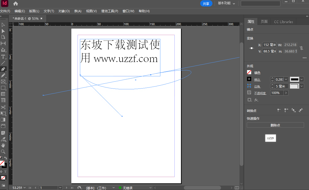Click the 不透明度 opacity link

pyautogui.click(x=260, y=93)
